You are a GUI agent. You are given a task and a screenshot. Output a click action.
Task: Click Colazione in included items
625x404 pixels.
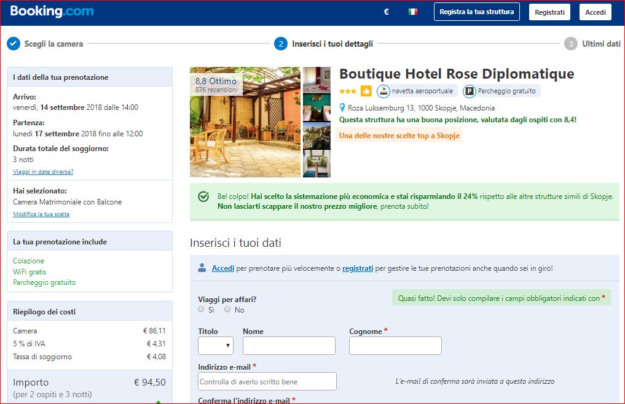(28, 261)
